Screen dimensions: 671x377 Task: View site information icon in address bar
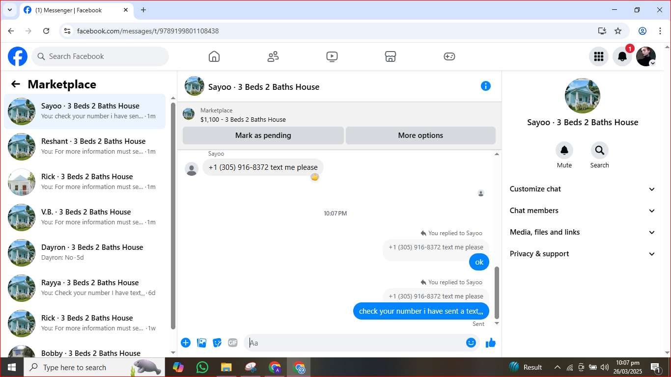(x=68, y=31)
